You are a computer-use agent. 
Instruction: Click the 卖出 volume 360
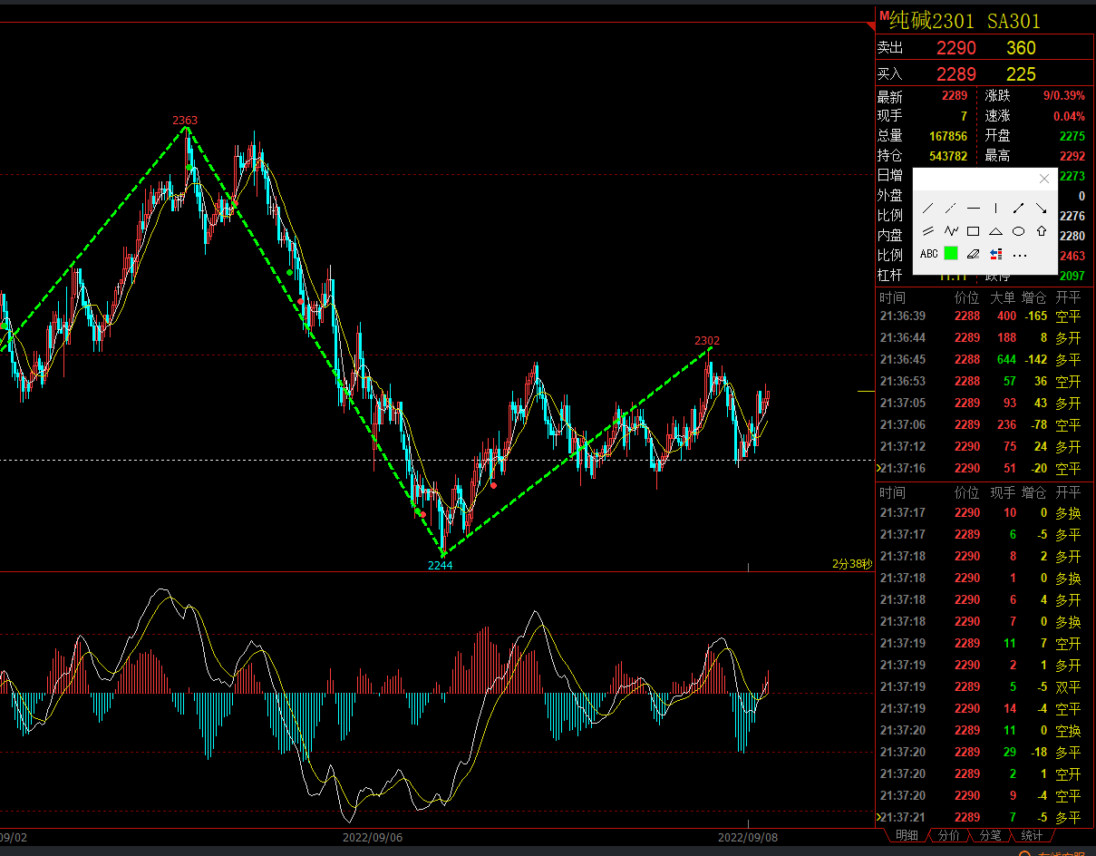coord(1021,48)
